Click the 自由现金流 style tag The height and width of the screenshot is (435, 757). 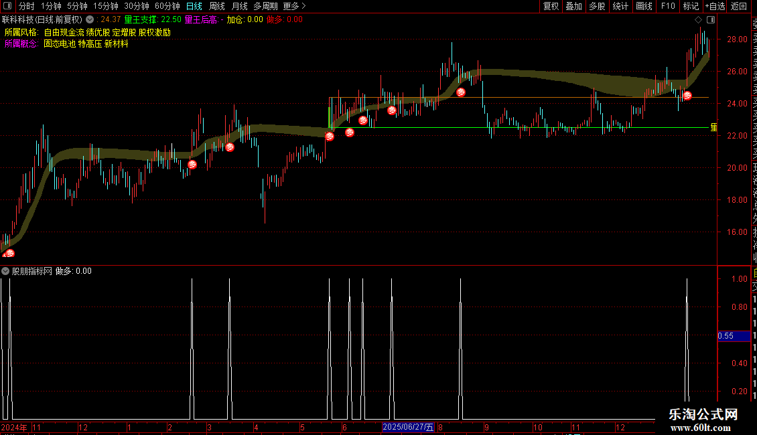[x=64, y=32]
